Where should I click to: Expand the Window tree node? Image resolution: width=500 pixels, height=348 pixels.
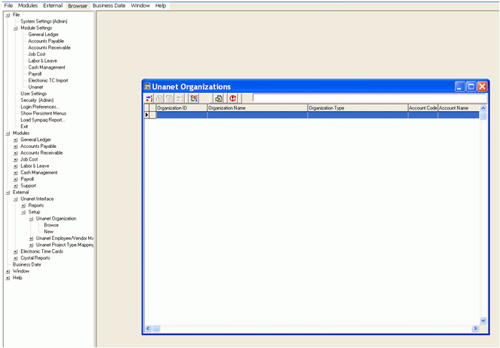click(8, 271)
